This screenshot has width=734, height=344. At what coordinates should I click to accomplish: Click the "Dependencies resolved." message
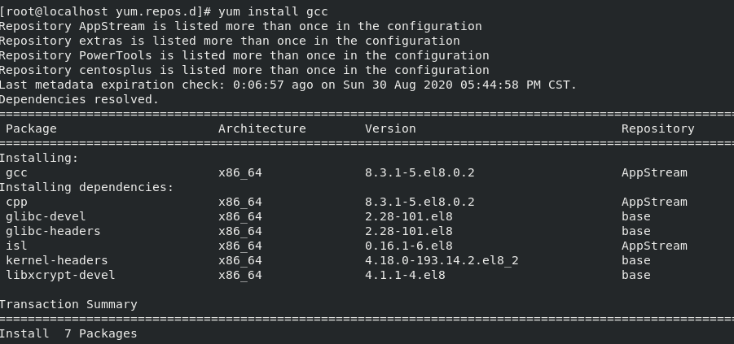pos(79,99)
